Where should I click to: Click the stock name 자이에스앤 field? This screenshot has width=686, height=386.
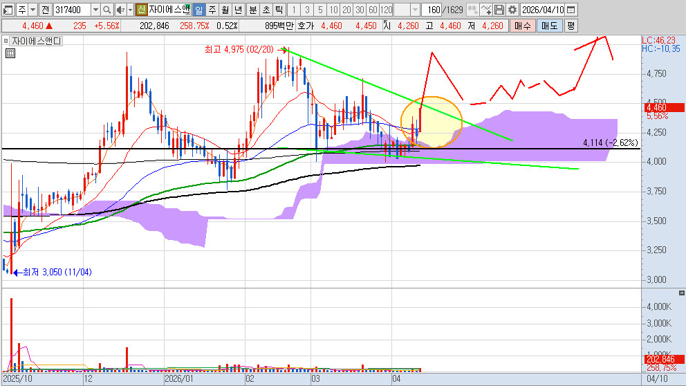pos(169,9)
